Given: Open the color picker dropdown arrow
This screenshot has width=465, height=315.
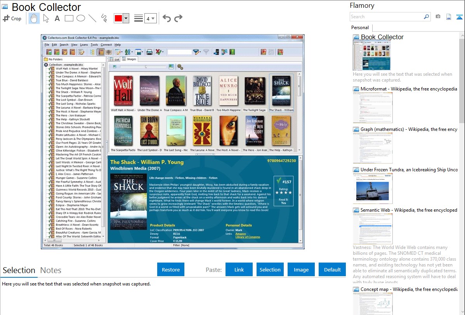Looking at the screenshot, I should click(126, 18).
